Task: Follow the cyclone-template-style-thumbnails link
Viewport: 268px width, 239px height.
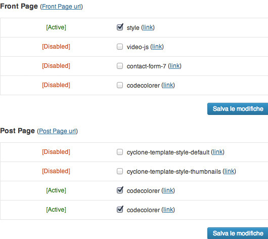Action: point(229,171)
